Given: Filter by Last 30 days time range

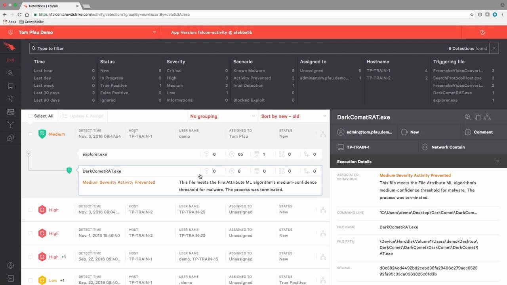Looking at the screenshot, I should (47, 93).
